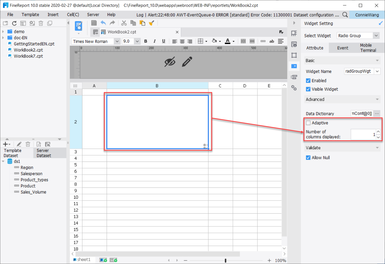Switch to the Event tab

(x=343, y=48)
